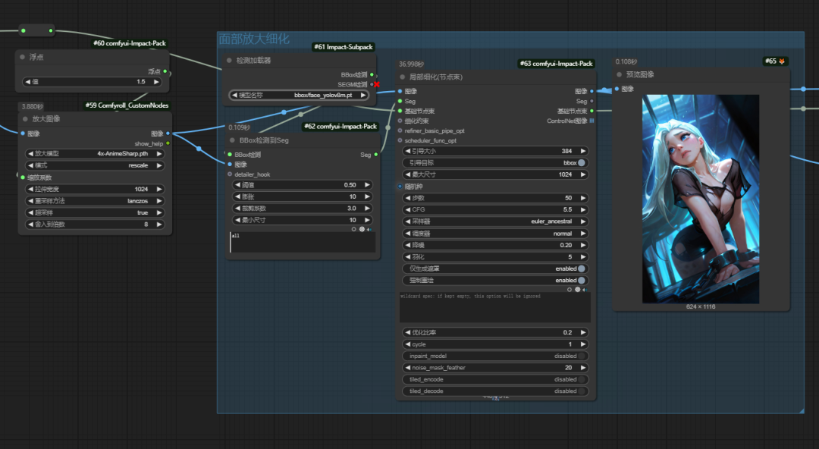Enable the inpaint_model switch
This screenshot has height=449, width=819.
point(582,356)
